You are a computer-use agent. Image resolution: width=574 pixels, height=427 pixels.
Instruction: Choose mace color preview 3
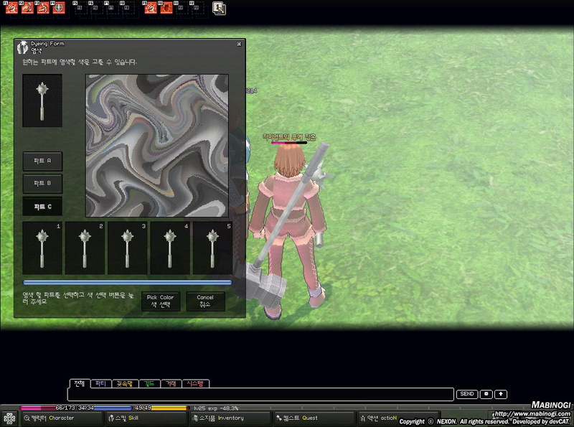tap(128, 248)
